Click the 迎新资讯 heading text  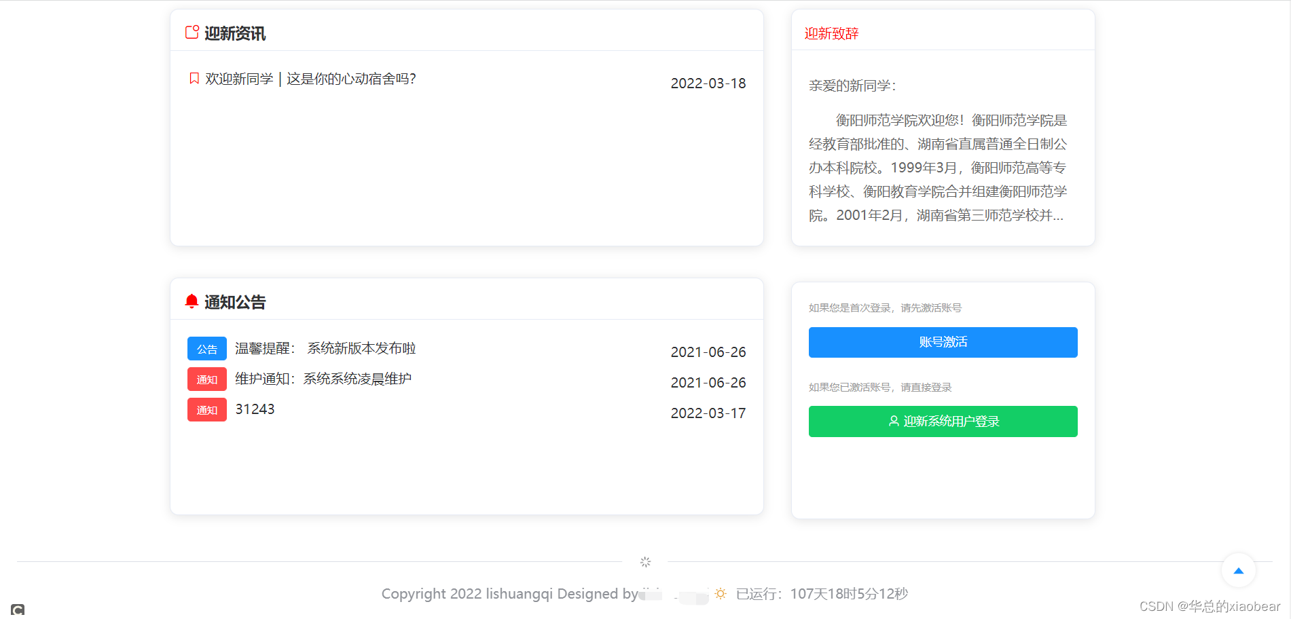tap(235, 33)
